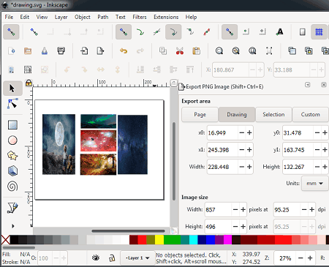Select the Star polygon tool
This screenshot has height=267, width=329.
point(12,156)
